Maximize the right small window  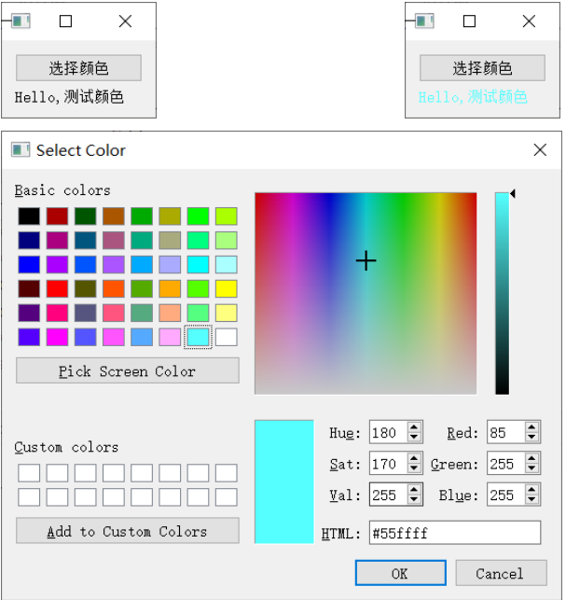click(469, 21)
